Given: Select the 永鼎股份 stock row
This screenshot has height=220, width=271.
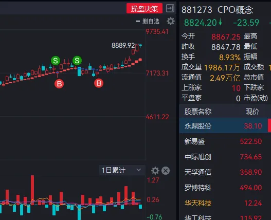Looking at the screenshot, I should click(225, 126).
